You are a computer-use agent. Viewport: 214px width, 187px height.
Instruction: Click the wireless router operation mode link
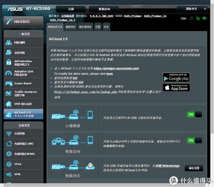[67, 16]
